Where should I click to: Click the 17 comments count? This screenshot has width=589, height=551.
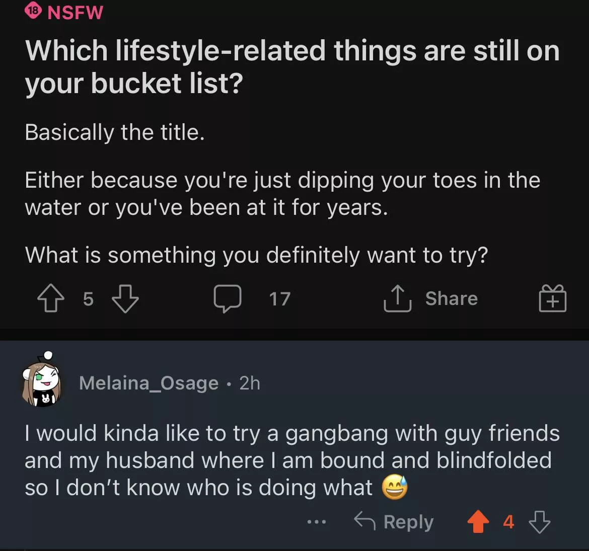pos(279,299)
